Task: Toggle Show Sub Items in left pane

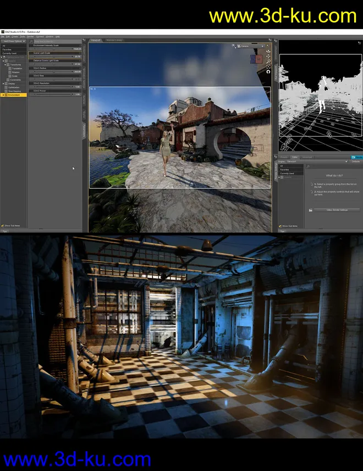Action: (10, 226)
